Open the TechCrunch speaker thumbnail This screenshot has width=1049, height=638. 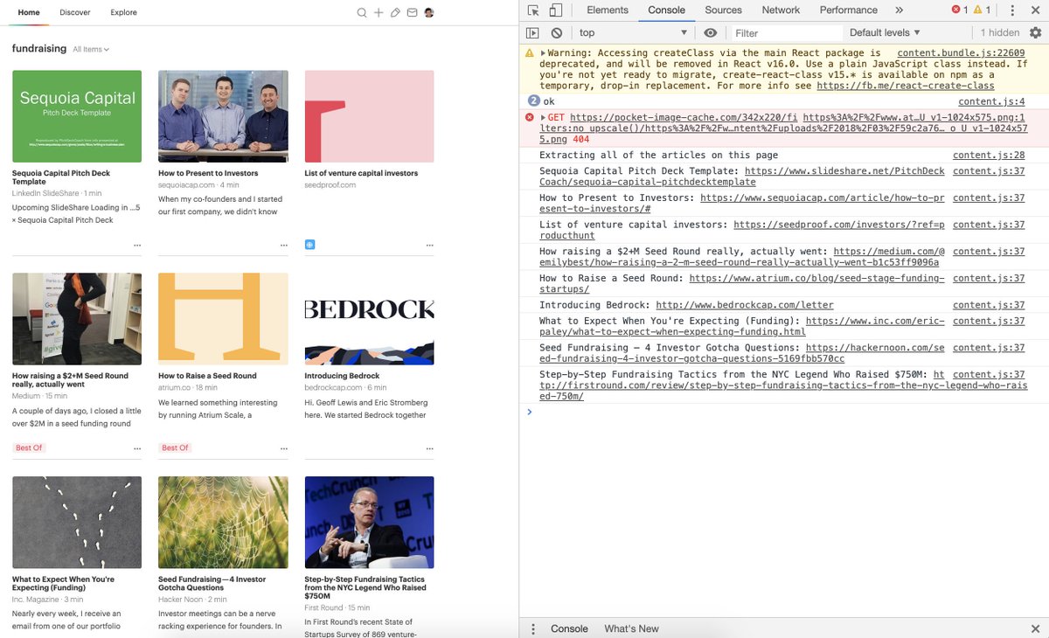point(369,523)
